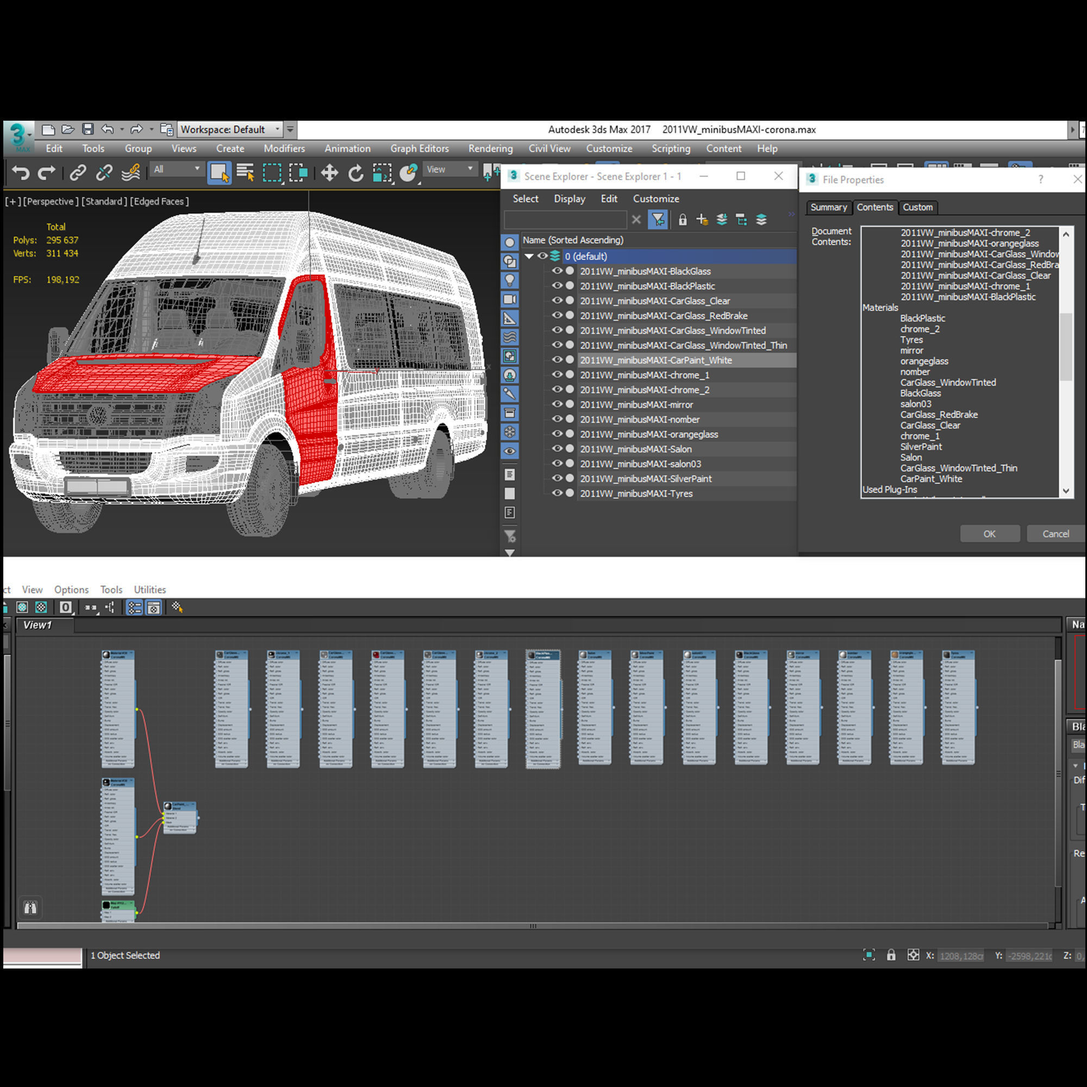Click the Create New Layer icon in Scene Explorer
Screen dimensions: 1087x1087
(x=702, y=220)
